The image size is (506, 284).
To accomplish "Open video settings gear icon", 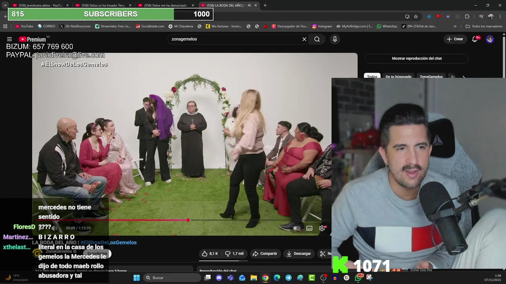I will pos(322,228).
